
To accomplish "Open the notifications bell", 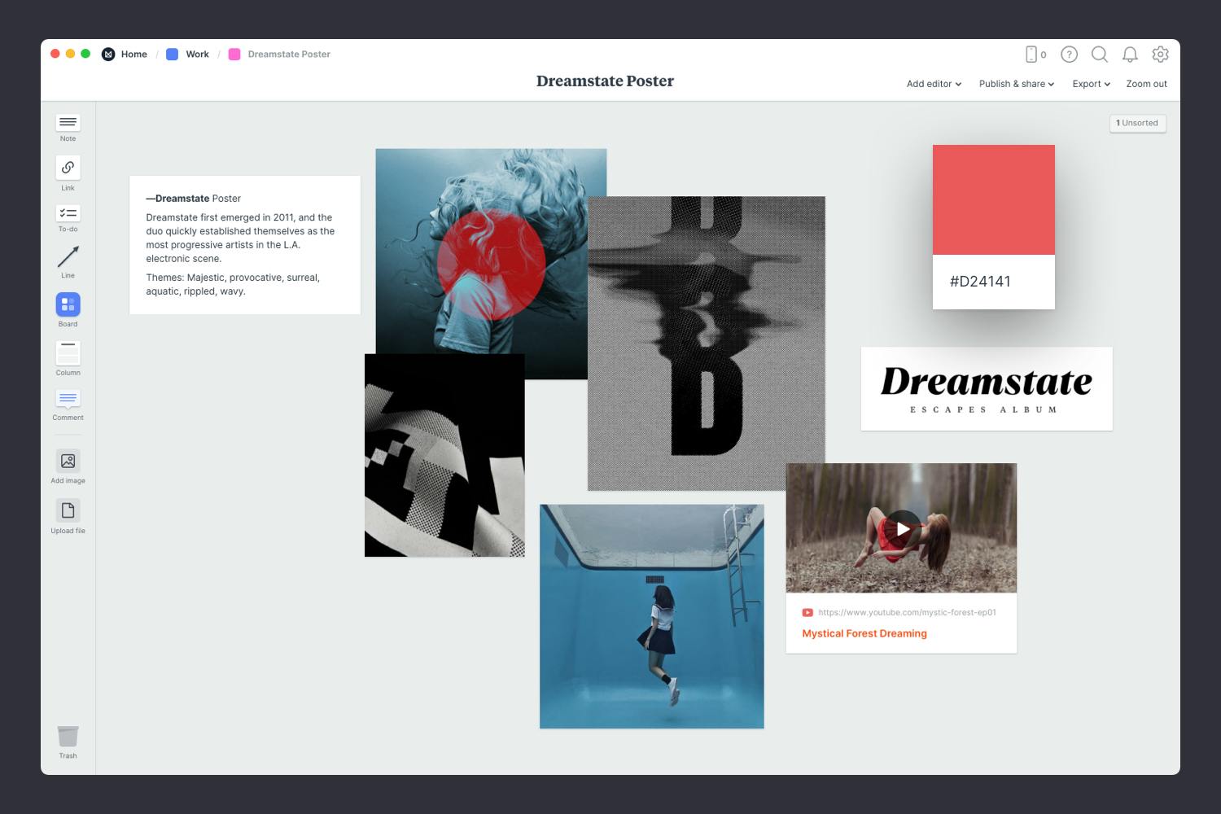I will (1130, 55).
